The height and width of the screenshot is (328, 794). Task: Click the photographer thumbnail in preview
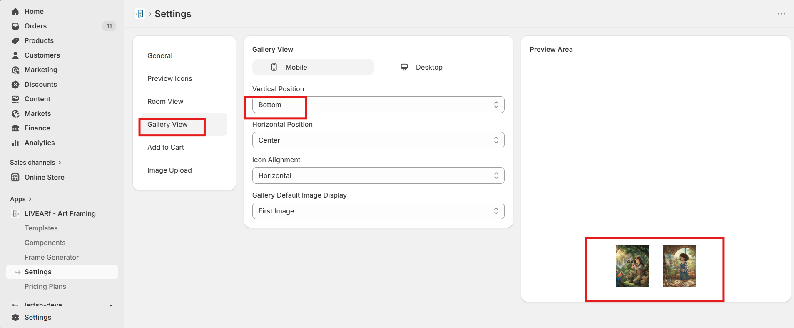(x=632, y=266)
